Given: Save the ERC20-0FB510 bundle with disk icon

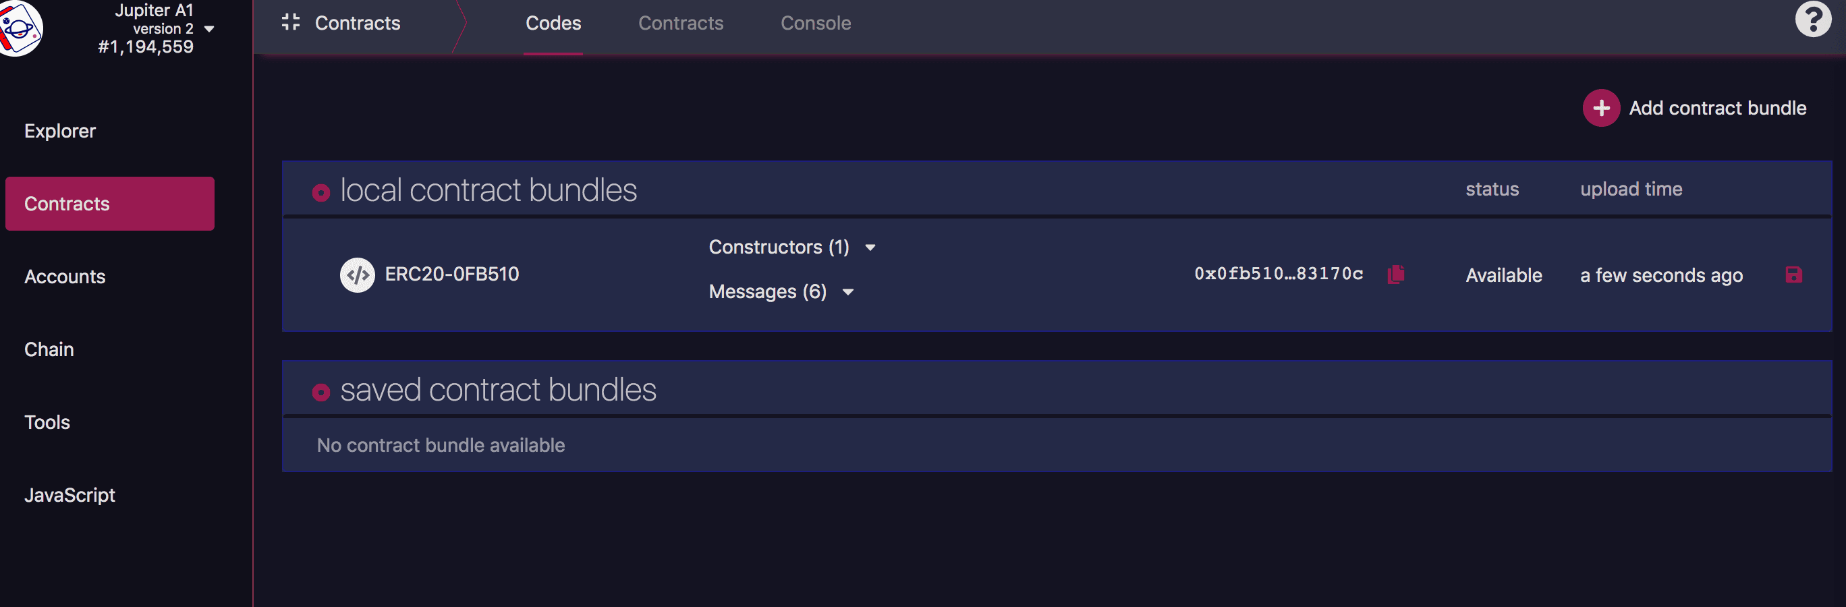Looking at the screenshot, I should click(1793, 275).
